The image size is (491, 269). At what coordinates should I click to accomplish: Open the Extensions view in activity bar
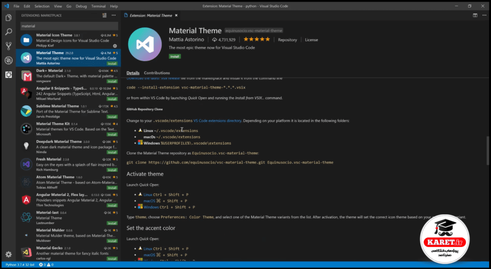coord(9,74)
